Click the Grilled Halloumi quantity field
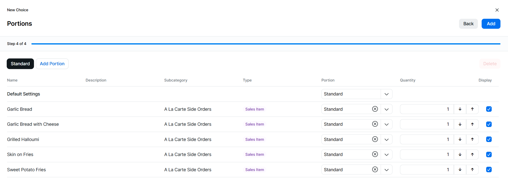The image size is (508, 190). (x=427, y=139)
